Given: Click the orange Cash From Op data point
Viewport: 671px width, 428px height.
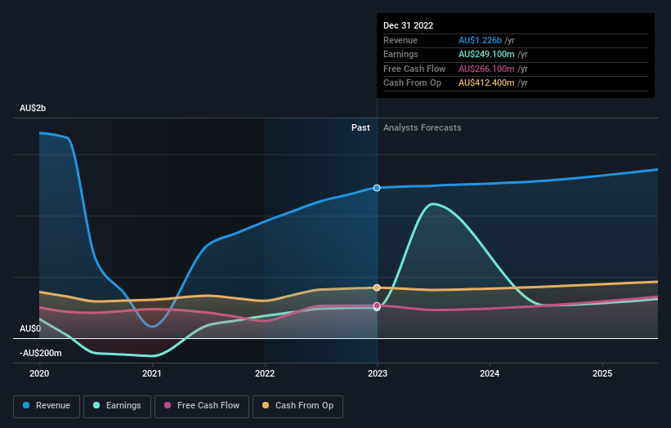Looking at the screenshot, I should (377, 288).
